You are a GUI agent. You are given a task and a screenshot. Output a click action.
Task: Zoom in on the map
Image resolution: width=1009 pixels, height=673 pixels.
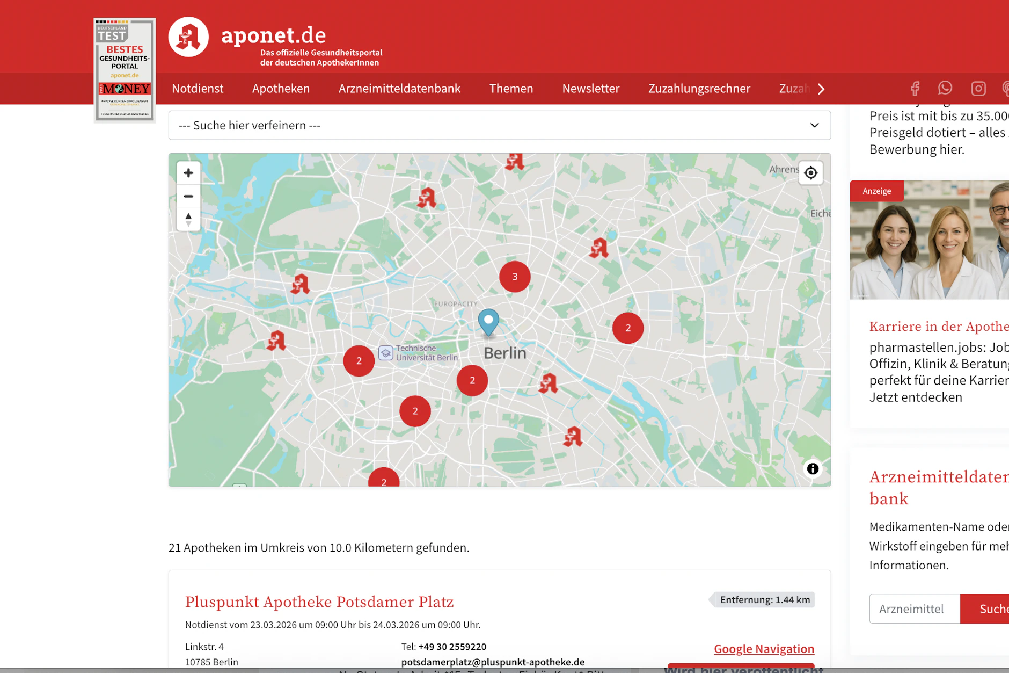(188, 172)
